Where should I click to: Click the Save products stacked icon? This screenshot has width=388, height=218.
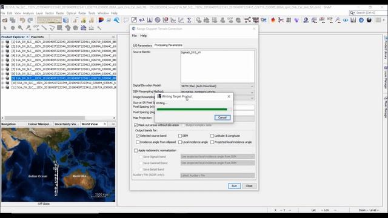pos(13,20)
